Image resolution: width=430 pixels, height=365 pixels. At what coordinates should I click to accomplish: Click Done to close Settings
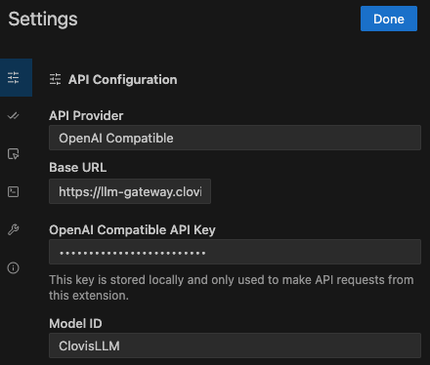[x=389, y=19]
